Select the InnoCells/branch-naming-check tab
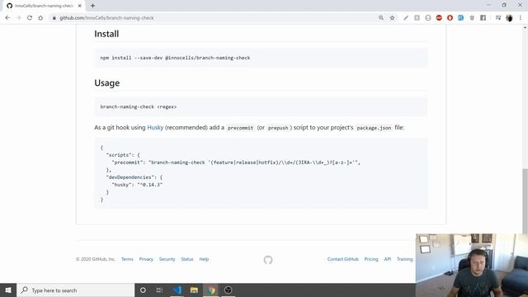The width and height of the screenshot is (528, 297). [x=44, y=6]
